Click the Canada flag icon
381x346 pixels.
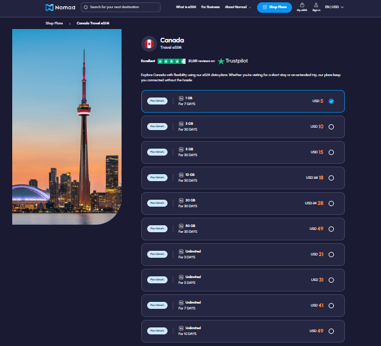(x=149, y=44)
